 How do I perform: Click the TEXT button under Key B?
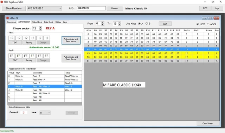click(15, 61)
